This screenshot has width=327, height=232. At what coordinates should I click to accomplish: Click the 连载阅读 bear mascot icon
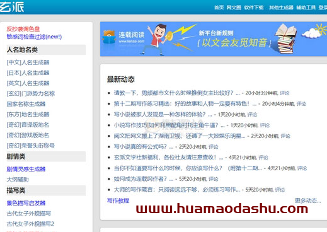pyautogui.click(x=109, y=37)
